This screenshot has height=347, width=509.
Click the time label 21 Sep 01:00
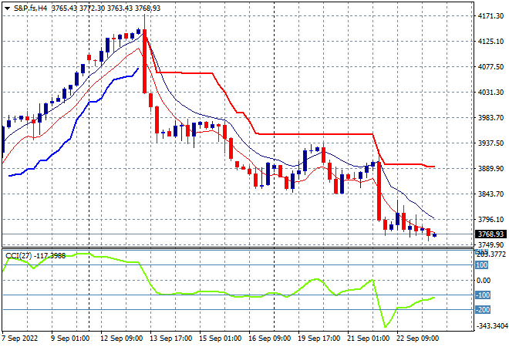[x=368, y=339]
